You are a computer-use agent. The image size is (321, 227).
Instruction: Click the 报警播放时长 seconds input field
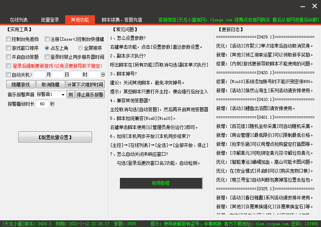pos(42,104)
